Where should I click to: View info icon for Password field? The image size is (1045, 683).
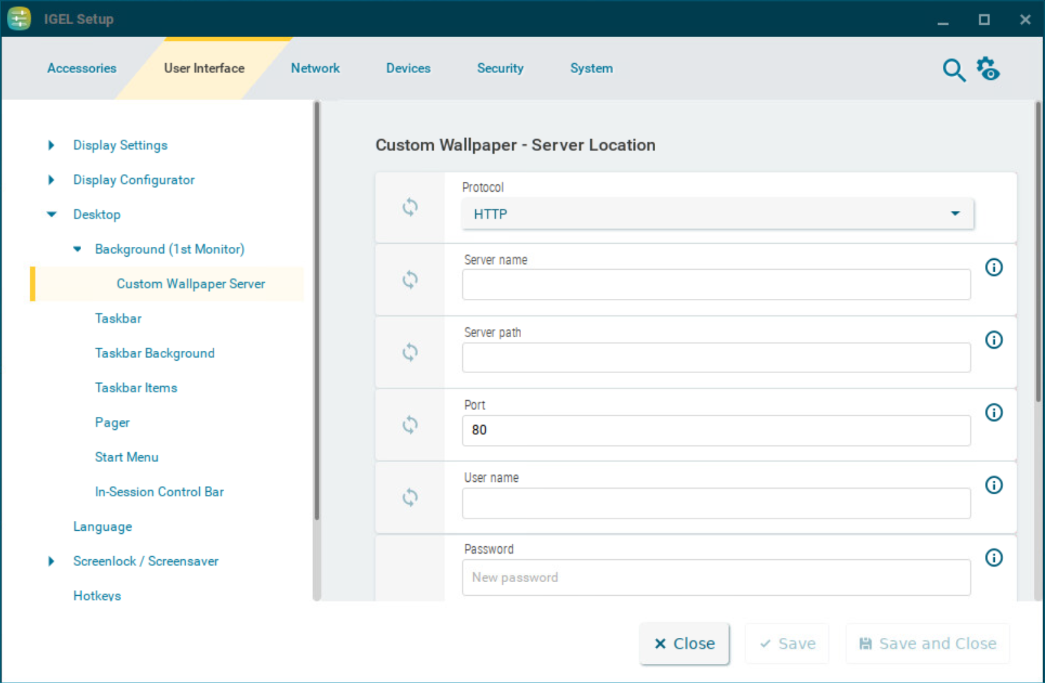994,557
